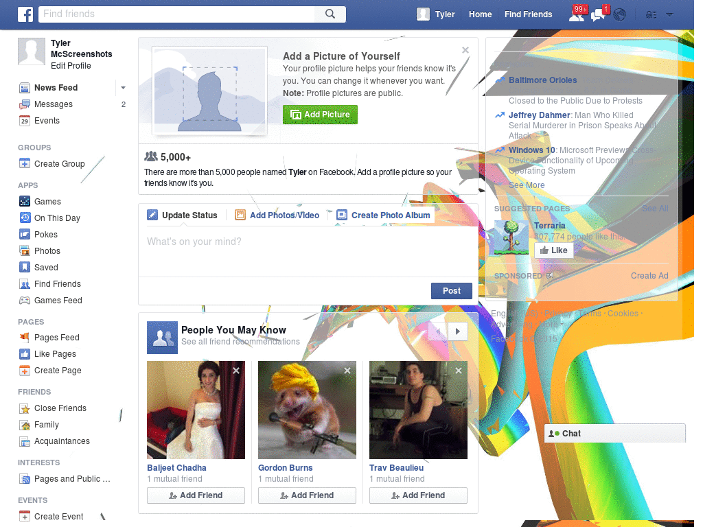Click the Pages Feed flag icon
Viewport: 703px width, 527px height.
coord(25,338)
